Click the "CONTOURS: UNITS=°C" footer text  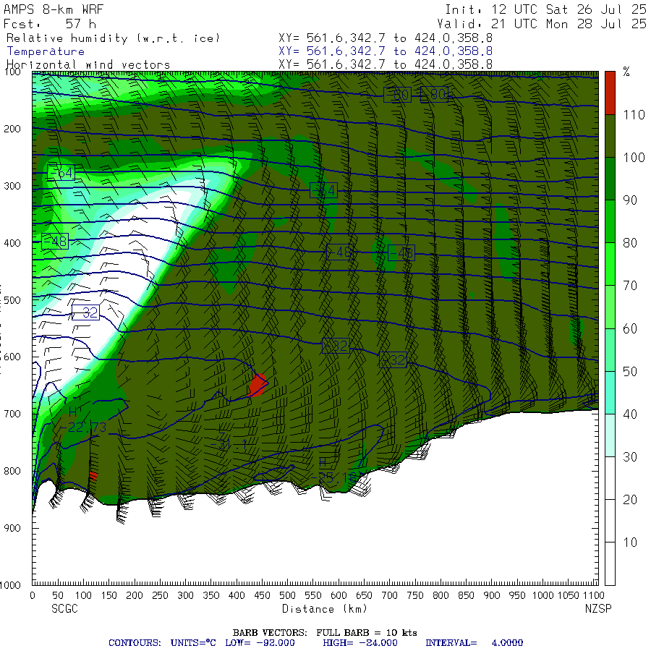tap(162, 643)
